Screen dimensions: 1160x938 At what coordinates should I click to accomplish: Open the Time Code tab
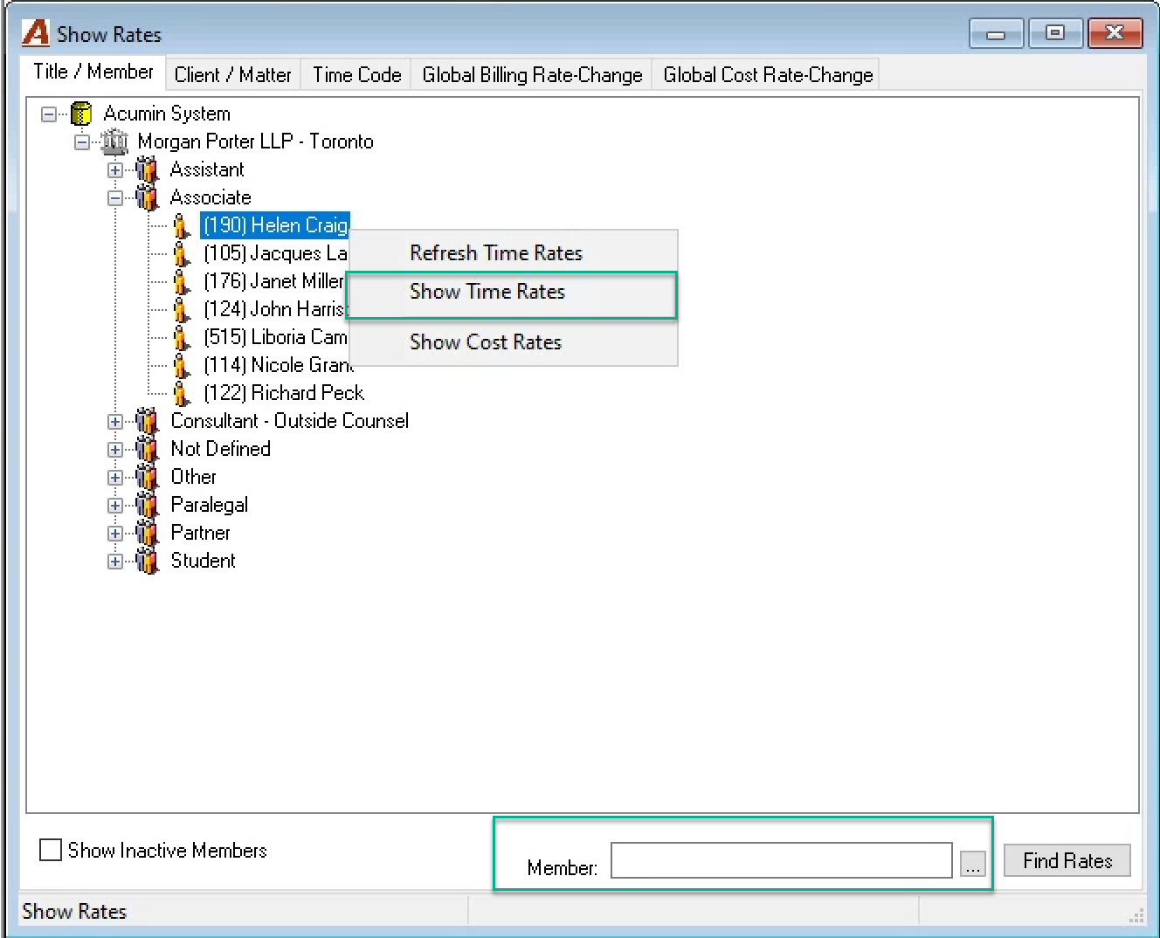pos(357,75)
